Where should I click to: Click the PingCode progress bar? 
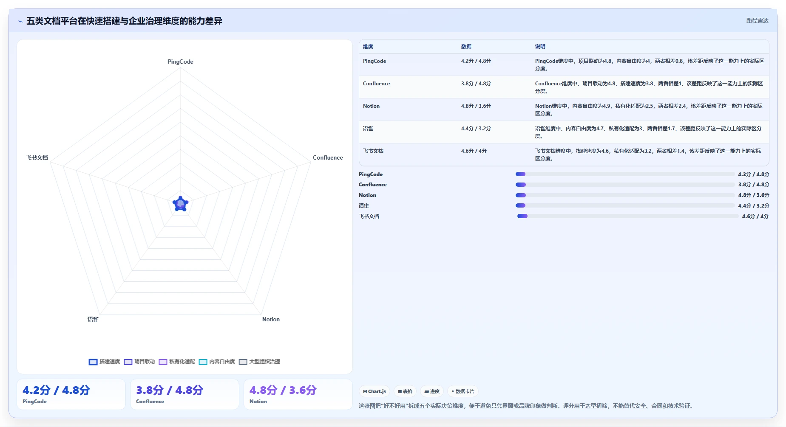pos(625,174)
